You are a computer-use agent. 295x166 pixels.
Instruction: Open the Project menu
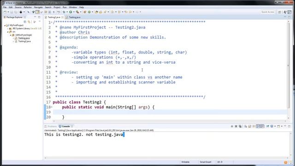pos(57,7)
